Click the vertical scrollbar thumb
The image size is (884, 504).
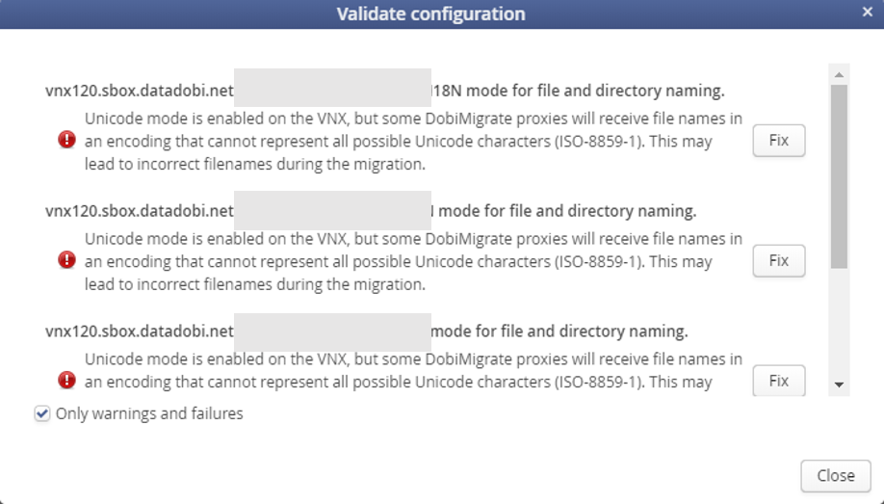coord(839,173)
